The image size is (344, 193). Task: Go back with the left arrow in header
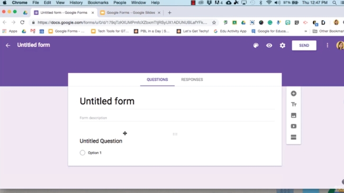point(8,45)
